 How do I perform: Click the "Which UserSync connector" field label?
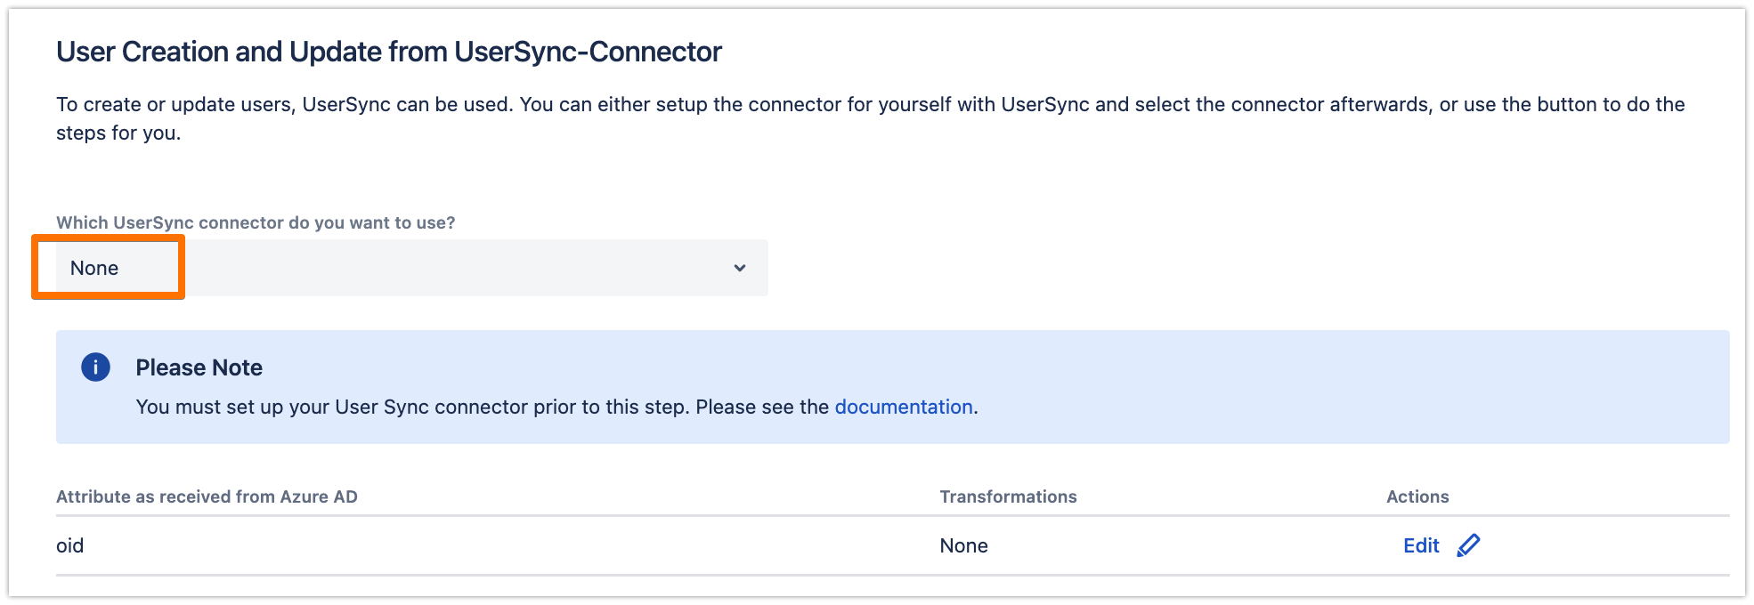click(x=256, y=222)
